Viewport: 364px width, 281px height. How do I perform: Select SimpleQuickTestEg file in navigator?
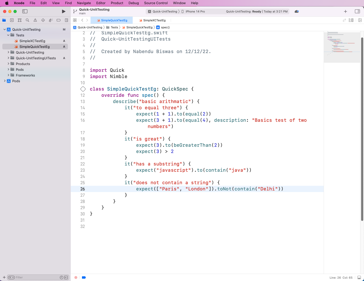tap(35, 47)
